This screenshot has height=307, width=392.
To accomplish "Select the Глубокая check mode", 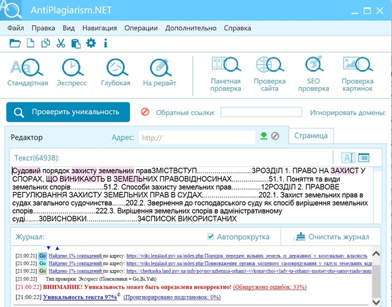I will click(116, 72).
